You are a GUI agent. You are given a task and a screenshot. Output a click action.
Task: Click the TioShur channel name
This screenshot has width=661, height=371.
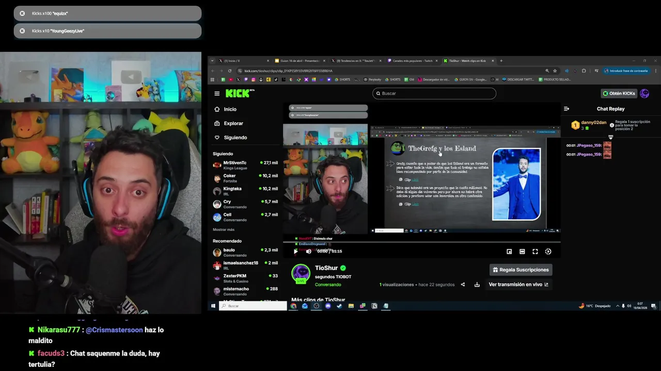(326, 268)
